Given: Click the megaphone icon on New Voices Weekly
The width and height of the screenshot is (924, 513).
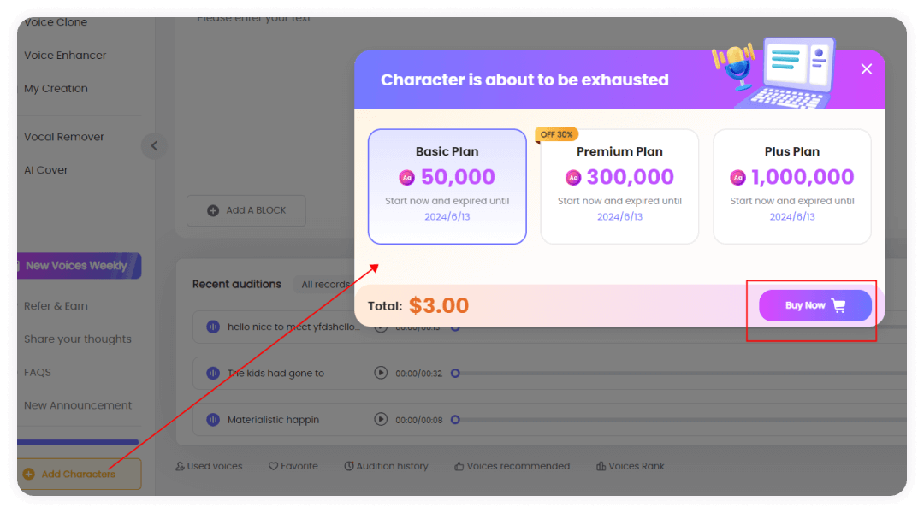Looking at the screenshot, I should click(x=19, y=266).
